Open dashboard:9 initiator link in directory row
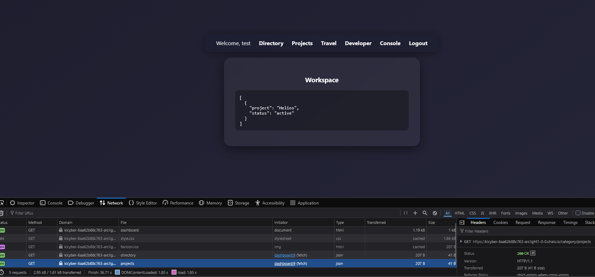This screenshot has height=277, width=595. click(x=285, y=255)
